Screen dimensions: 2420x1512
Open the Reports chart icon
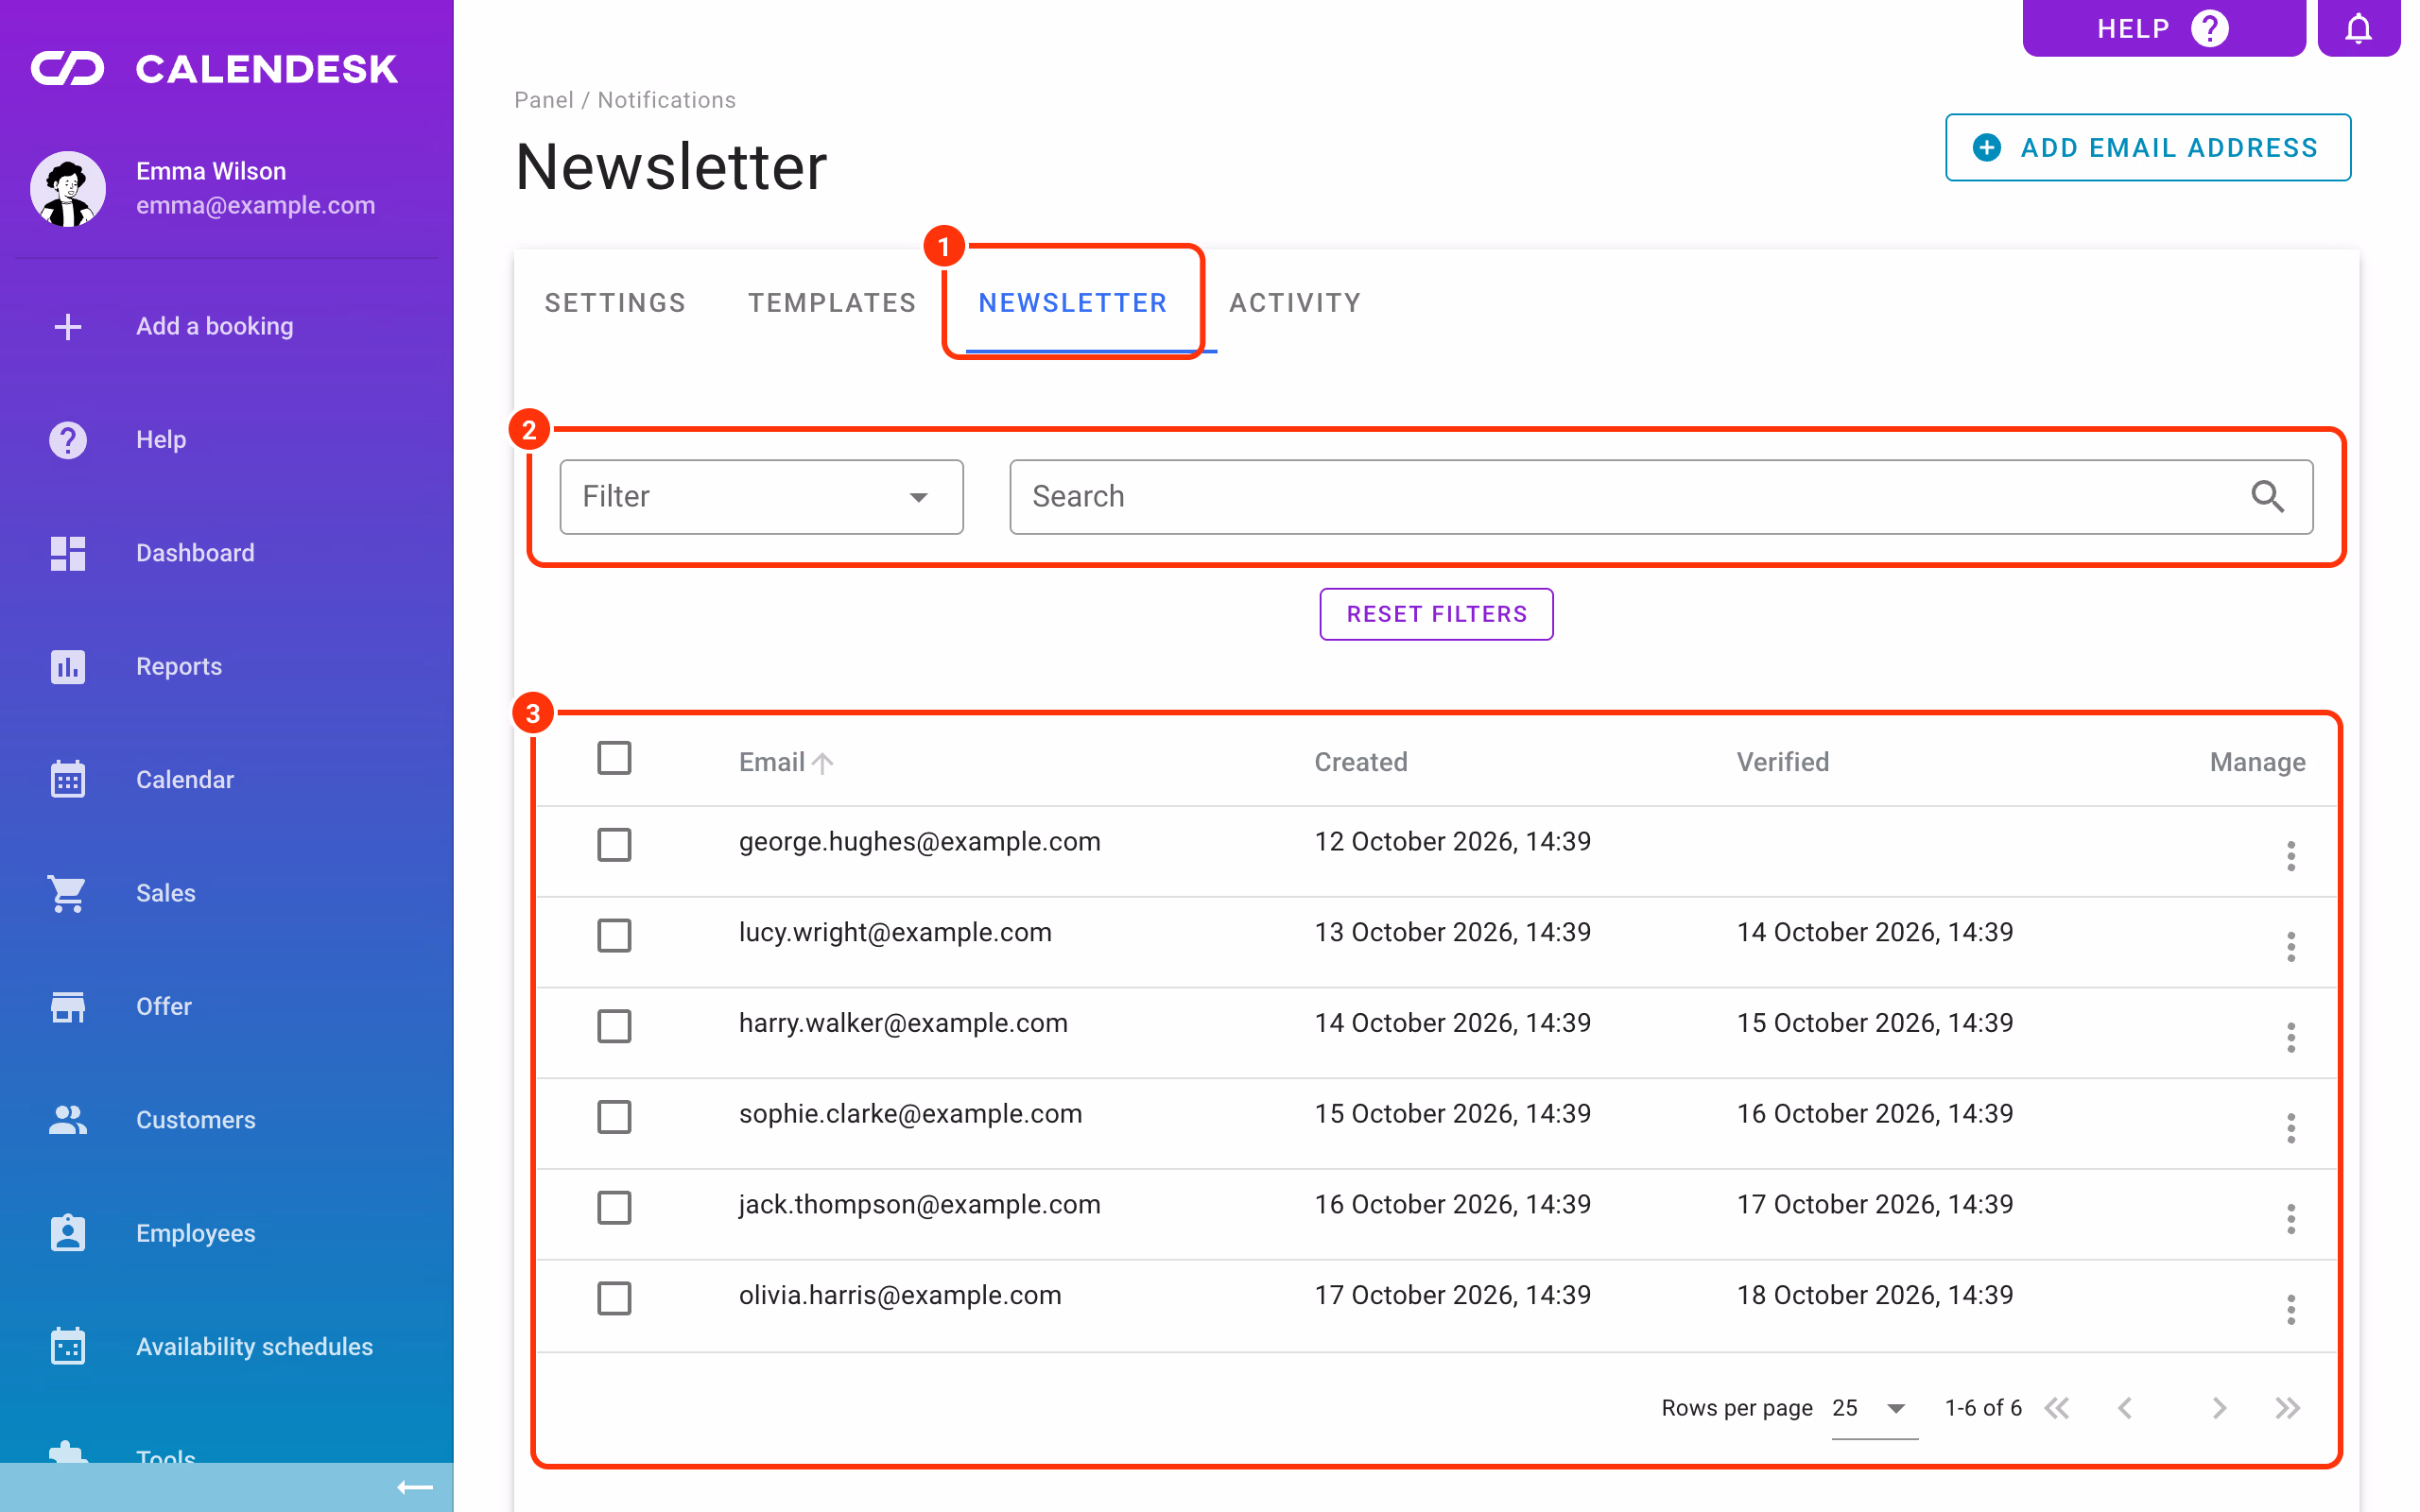[68, 666]
